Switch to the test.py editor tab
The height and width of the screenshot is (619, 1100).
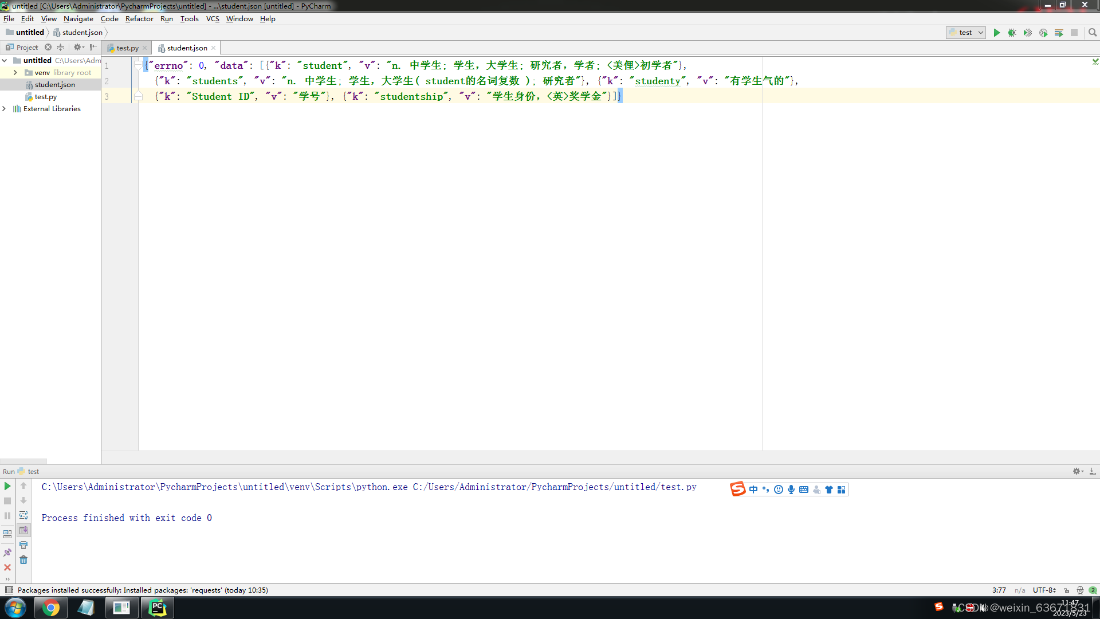pos(127,48)
